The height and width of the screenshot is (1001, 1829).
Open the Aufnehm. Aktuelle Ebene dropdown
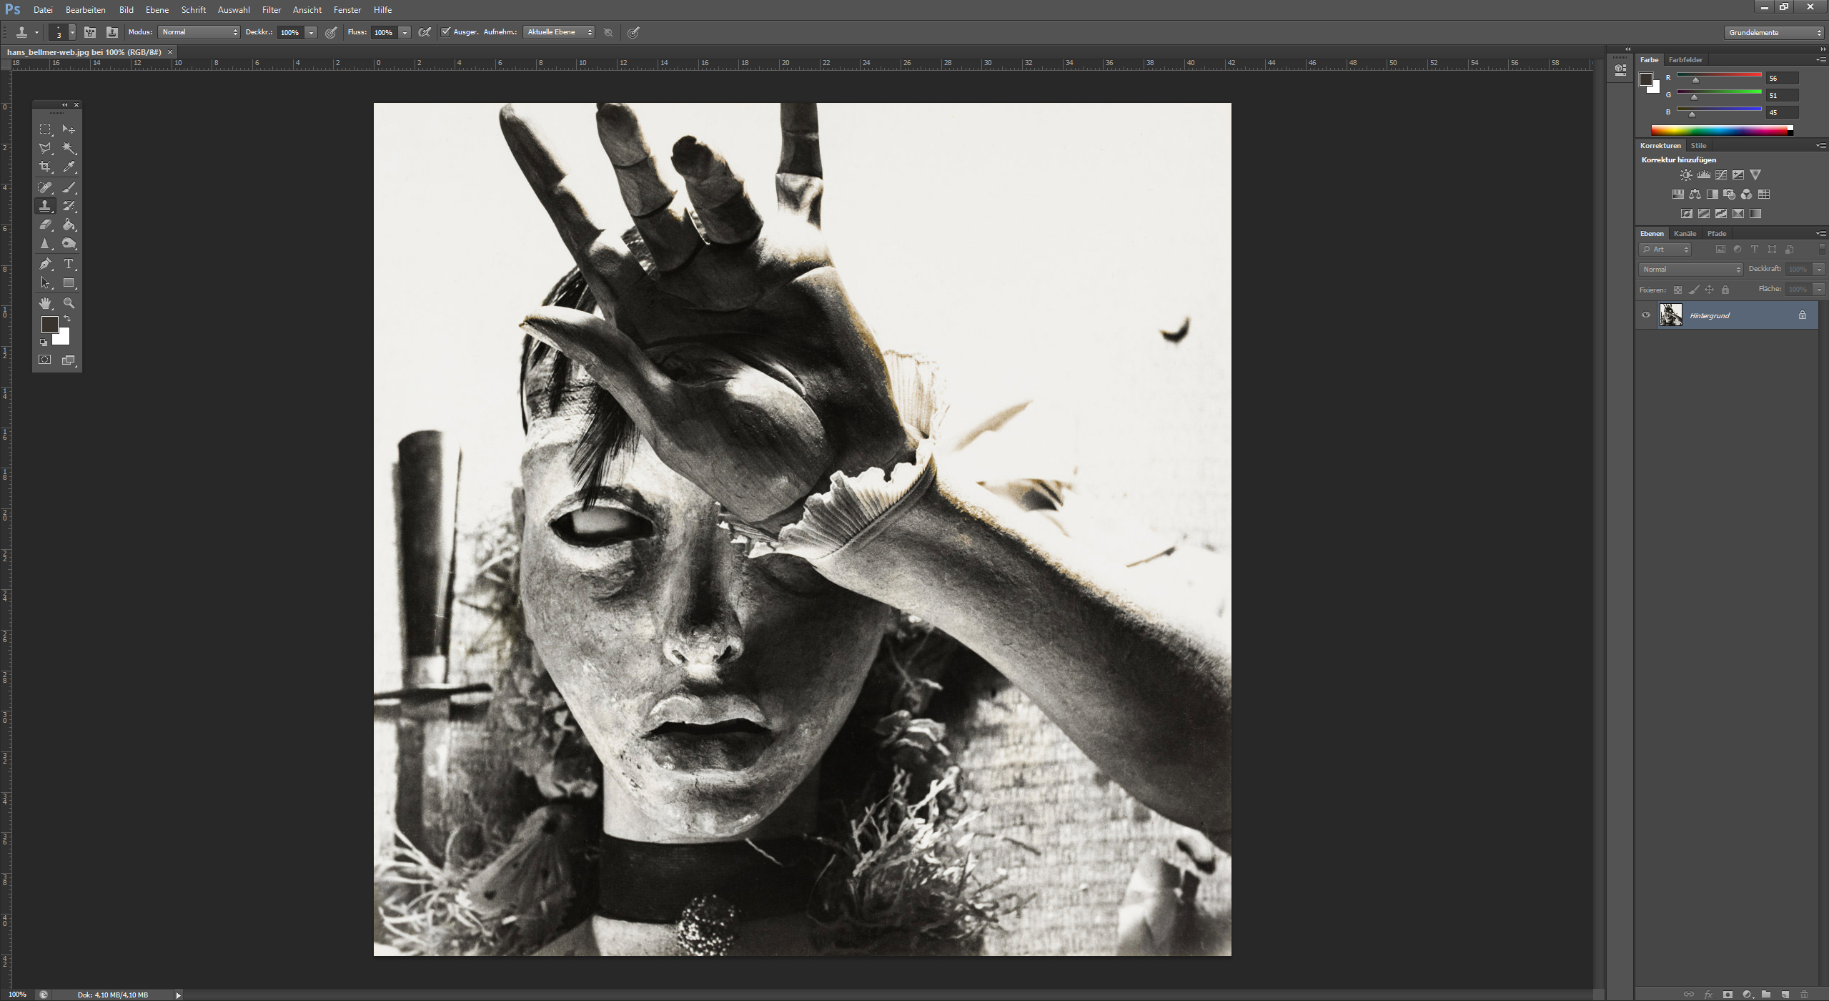click(559, 32)
